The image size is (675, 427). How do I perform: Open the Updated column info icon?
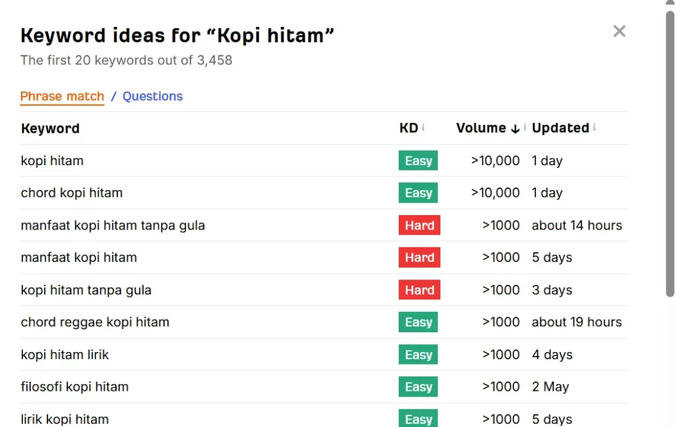pos(595,127)
